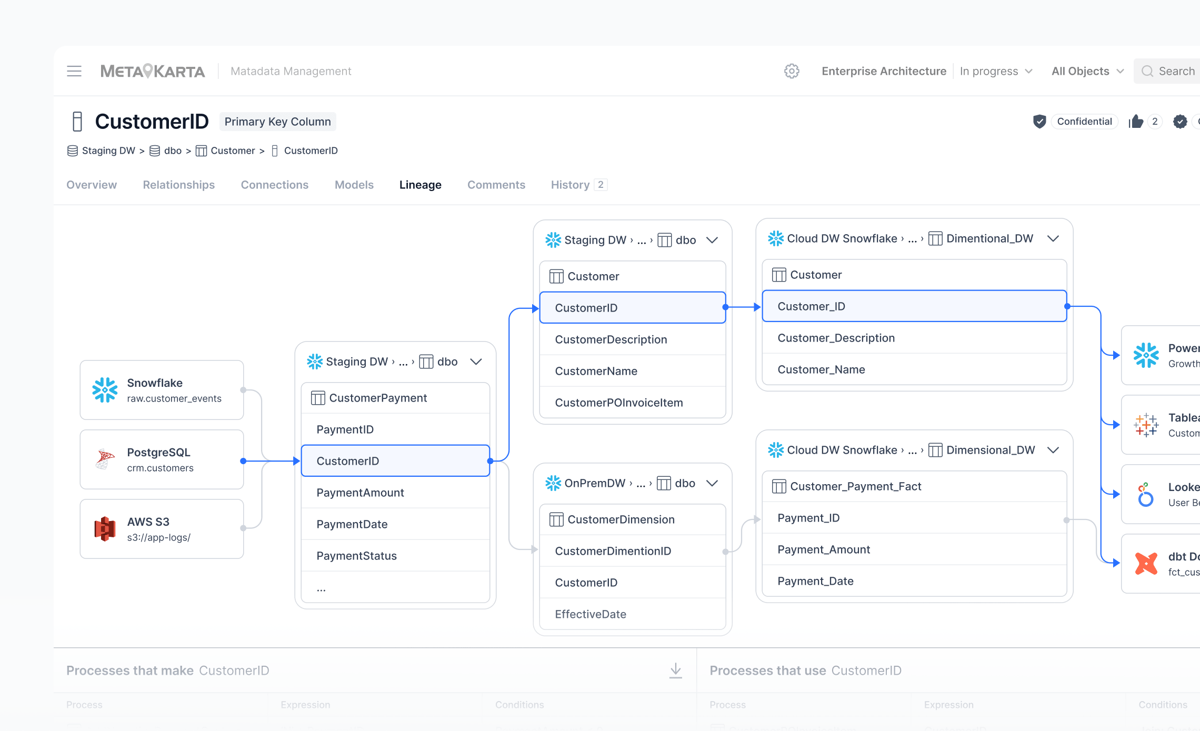Select the CustomerPOInvoiceItem column row
The height and width of the screenshot is (731, 1200).
click(x=633, y=403)
